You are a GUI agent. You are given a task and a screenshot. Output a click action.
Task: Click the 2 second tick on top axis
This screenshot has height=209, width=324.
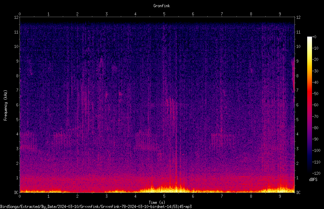point(77,14)
